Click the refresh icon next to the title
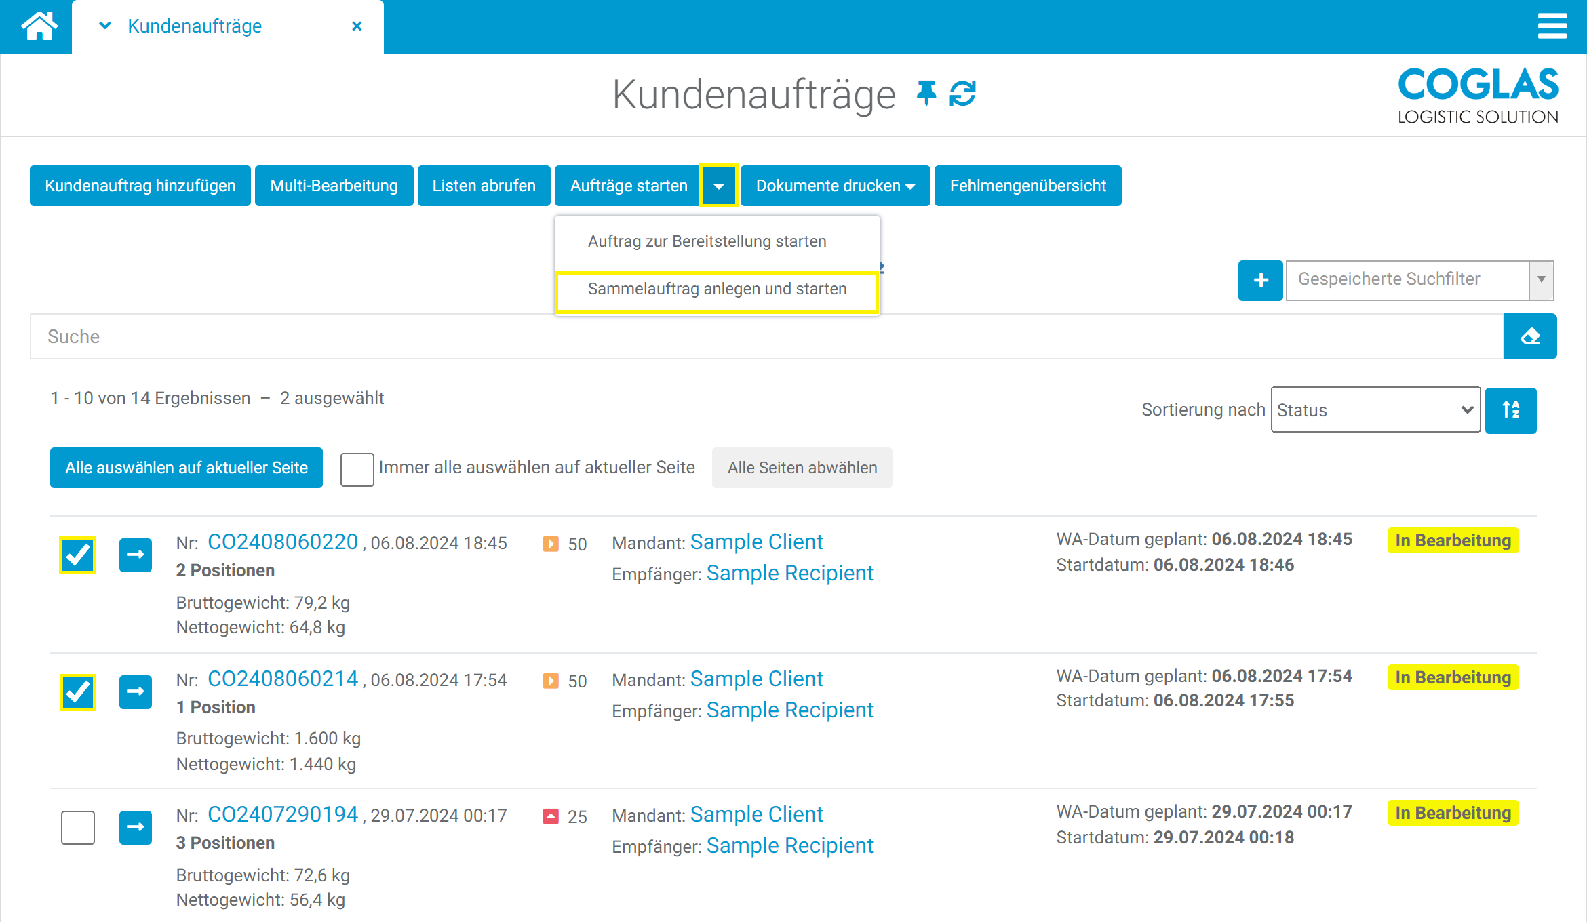1587x922 pixels. [x=962, y=94]
